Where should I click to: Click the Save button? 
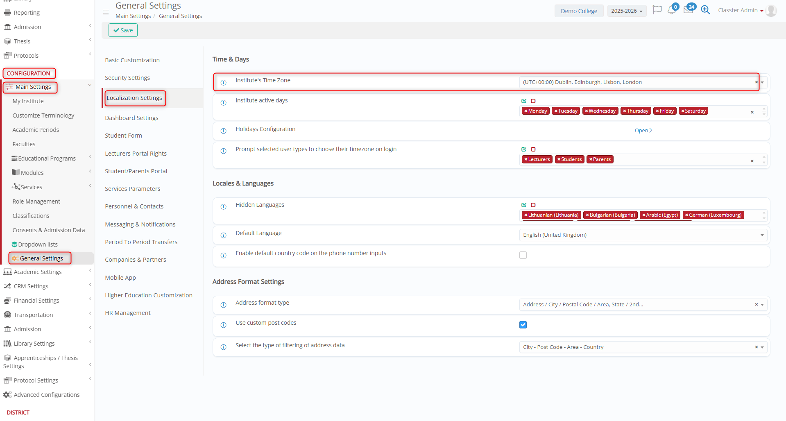[x=123, y=30]
